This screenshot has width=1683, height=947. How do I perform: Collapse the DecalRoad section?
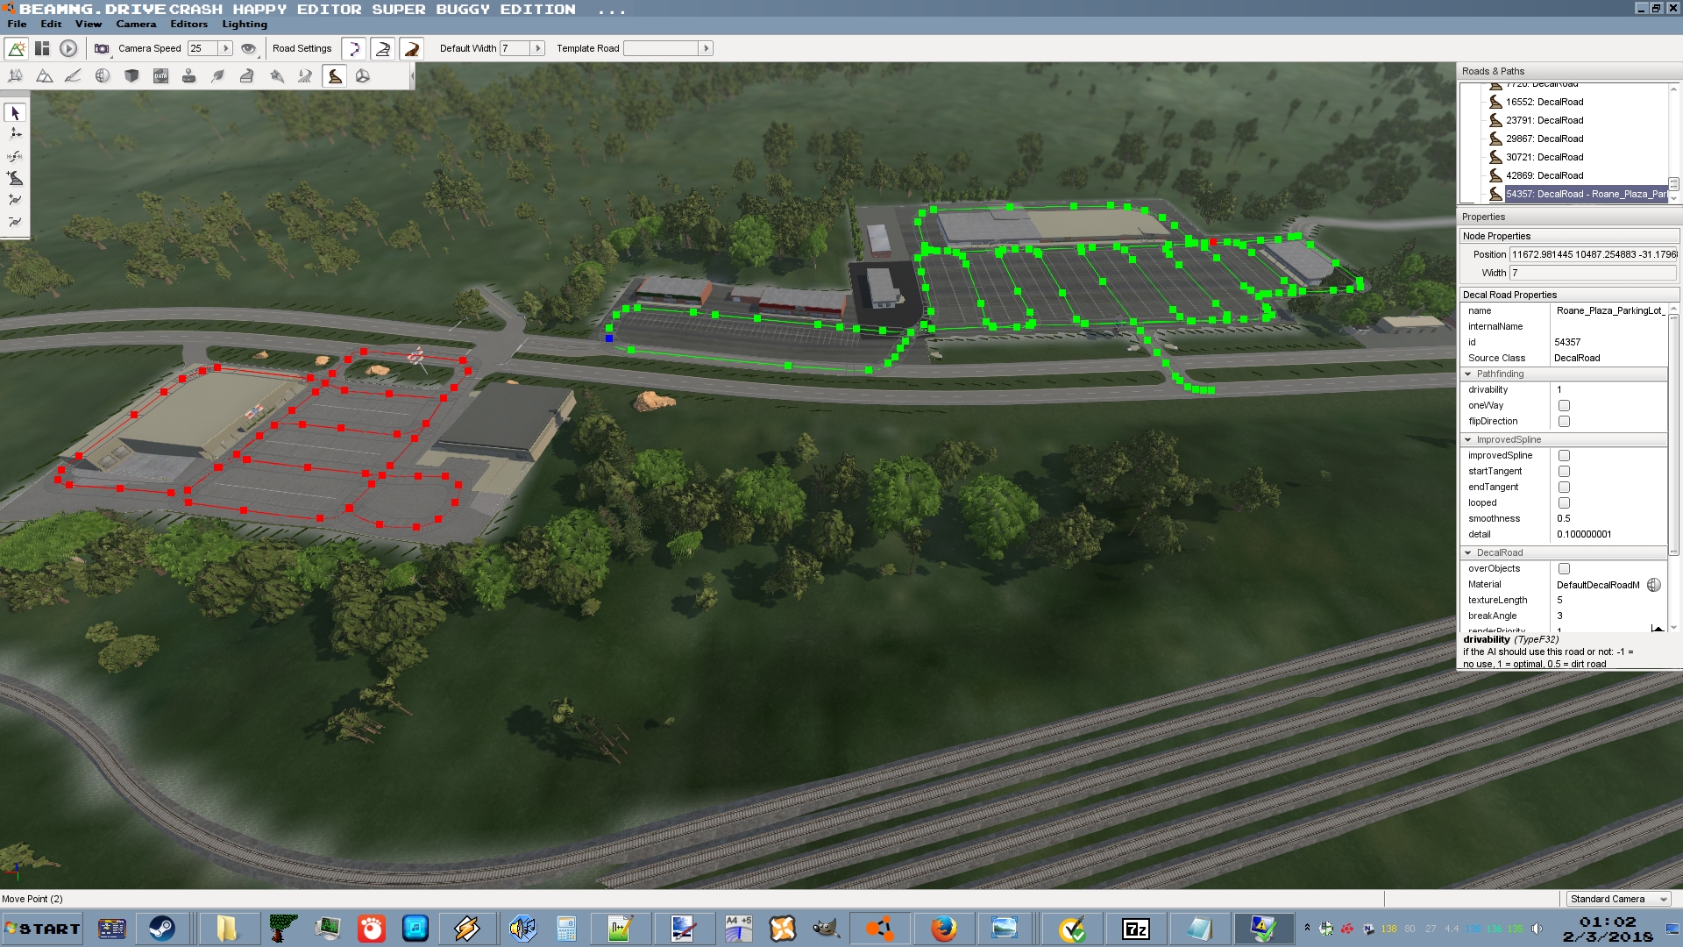[x=1468, y=552]
